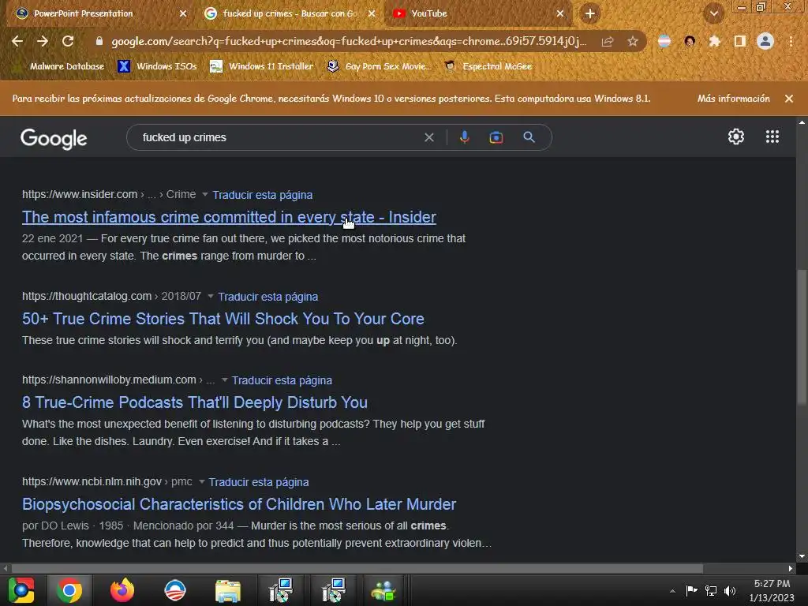Image resolution: width=808 pixels, height=606 pixels.
Task: Expand dropdown arrow next to thoughtcatalog.com URL
Action: [x=210, y=297]
